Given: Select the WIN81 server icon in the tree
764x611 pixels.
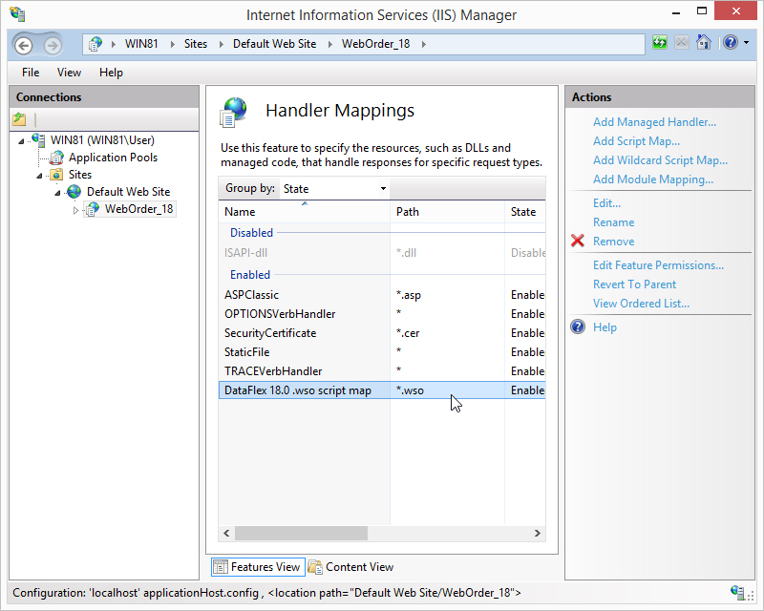Looking at the screenshot, I should click(38, 139).
